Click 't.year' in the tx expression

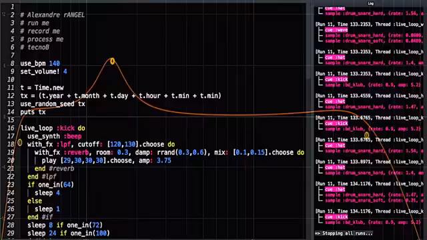pos(52,96)
